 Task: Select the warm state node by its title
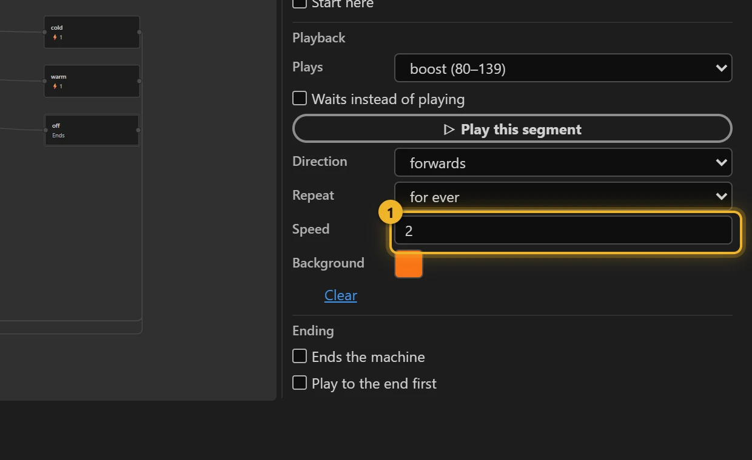click(59, 77)
